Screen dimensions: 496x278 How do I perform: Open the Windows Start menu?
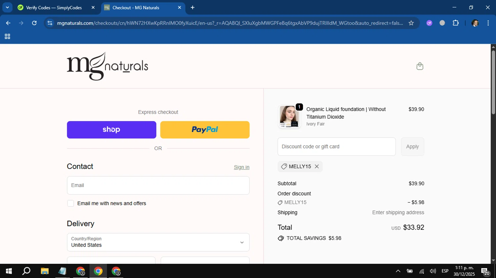click(x=9, y=271)
